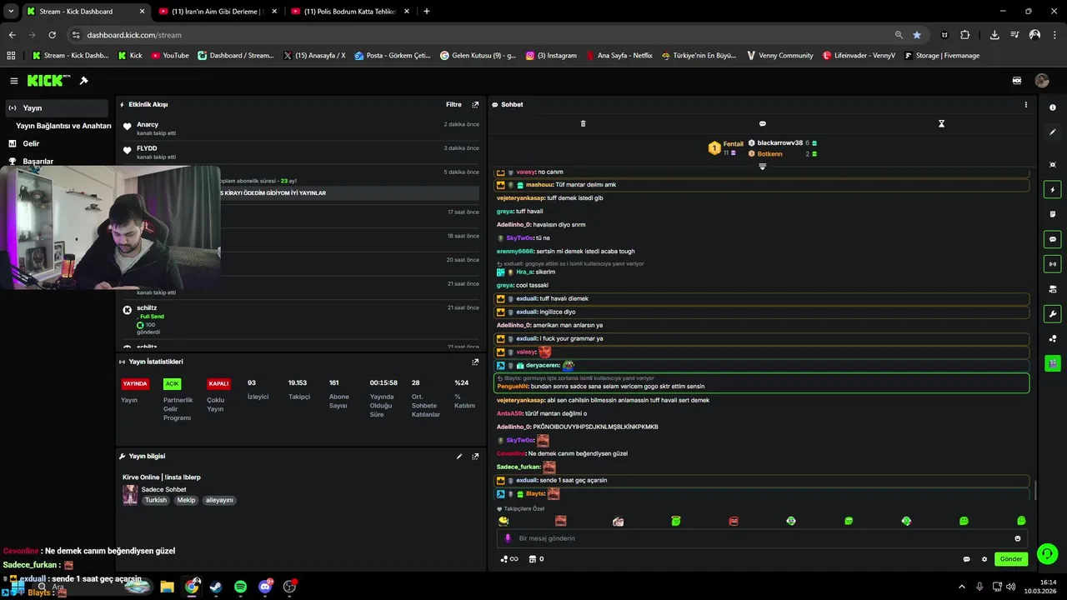Click the camera preview icon in right sidebar
This screenshot has height=600, width=1067.
pos(1053,289)
